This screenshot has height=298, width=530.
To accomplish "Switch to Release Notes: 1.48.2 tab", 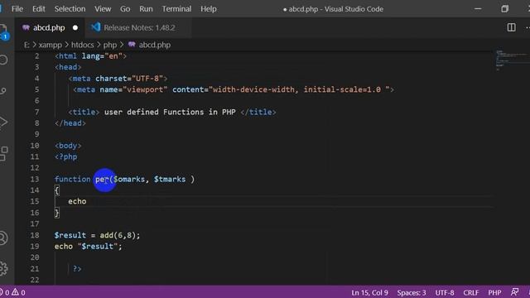I will pyautogui.click(x=139, y=27).
